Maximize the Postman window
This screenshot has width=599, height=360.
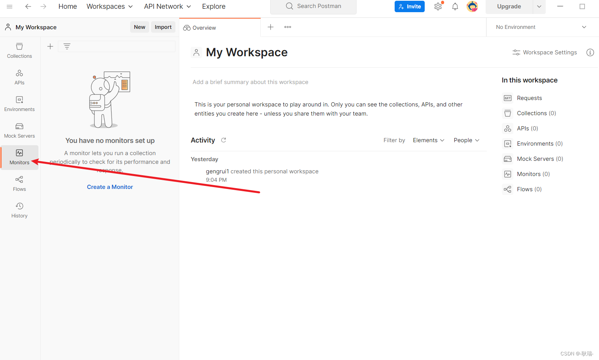click(x=582, y=6)
